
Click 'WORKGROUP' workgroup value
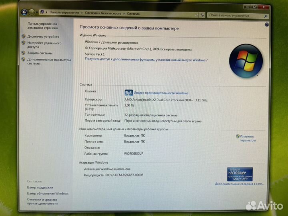pyautogui.click(x=134, y=154)
